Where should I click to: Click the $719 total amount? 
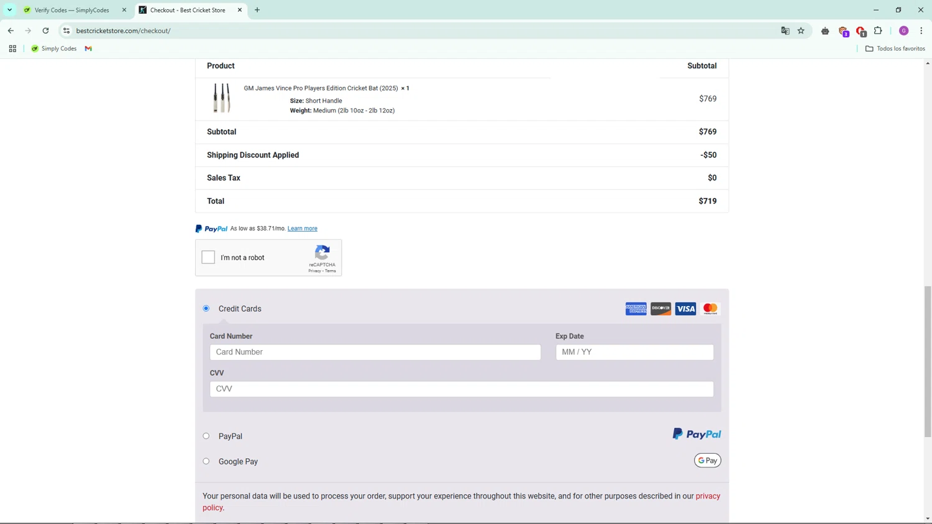pyautogui.click(x=708, y=201)
